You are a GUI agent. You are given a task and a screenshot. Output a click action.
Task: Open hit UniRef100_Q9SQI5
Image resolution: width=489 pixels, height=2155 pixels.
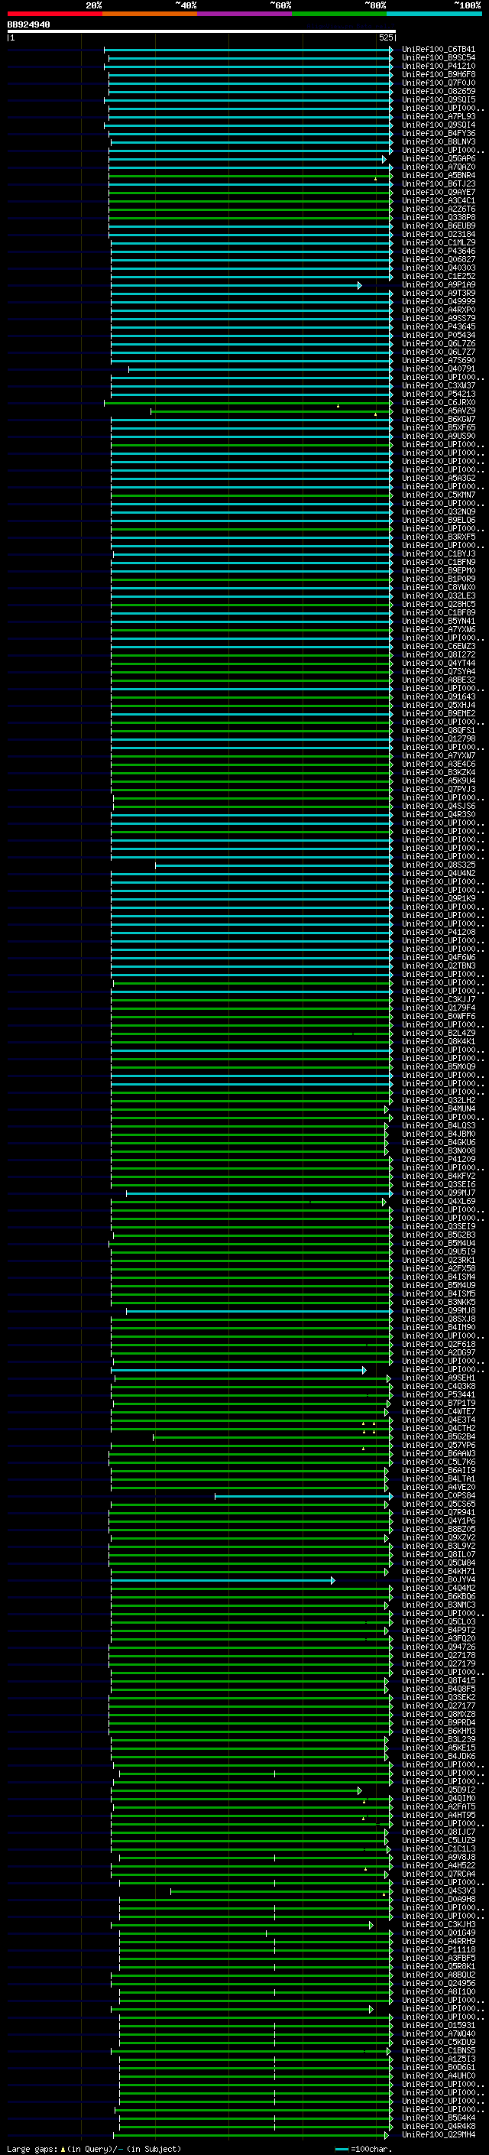point(439,99)
